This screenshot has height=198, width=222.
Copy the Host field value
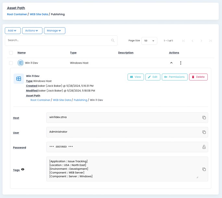[x=204, y=118]
